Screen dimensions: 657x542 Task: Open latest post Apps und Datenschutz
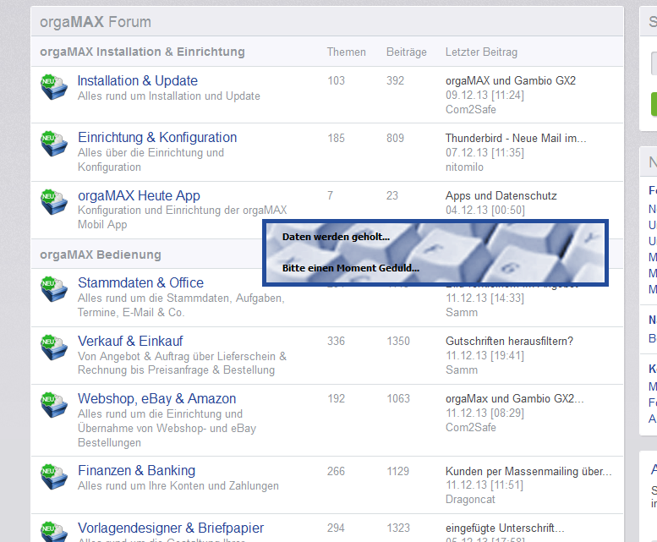click(501, 195)
